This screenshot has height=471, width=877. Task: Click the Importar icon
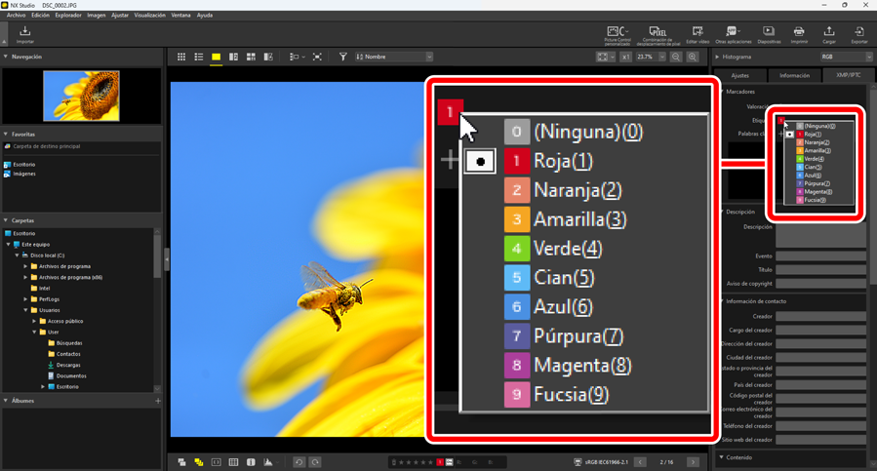(24, 34)
